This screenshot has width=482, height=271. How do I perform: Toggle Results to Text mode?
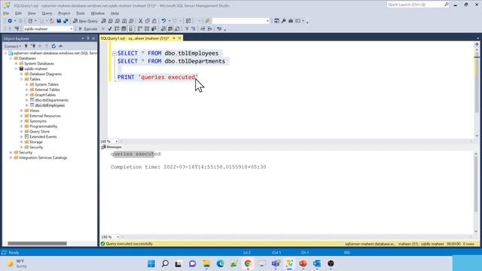(163, 29)
